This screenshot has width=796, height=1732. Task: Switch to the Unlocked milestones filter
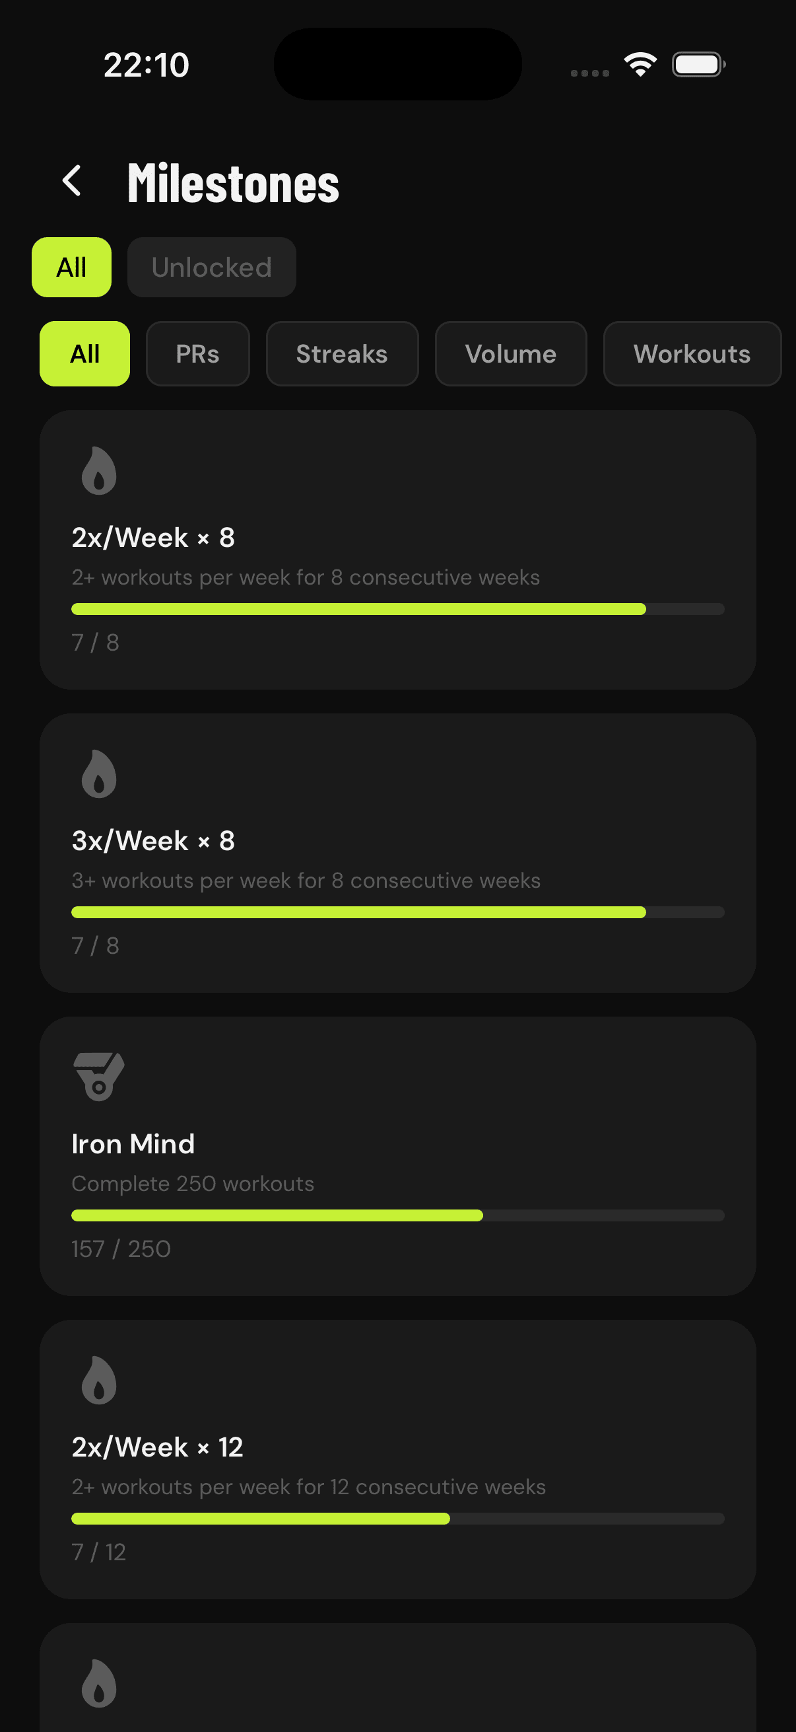pyautogui.click(x=212, y=267)
